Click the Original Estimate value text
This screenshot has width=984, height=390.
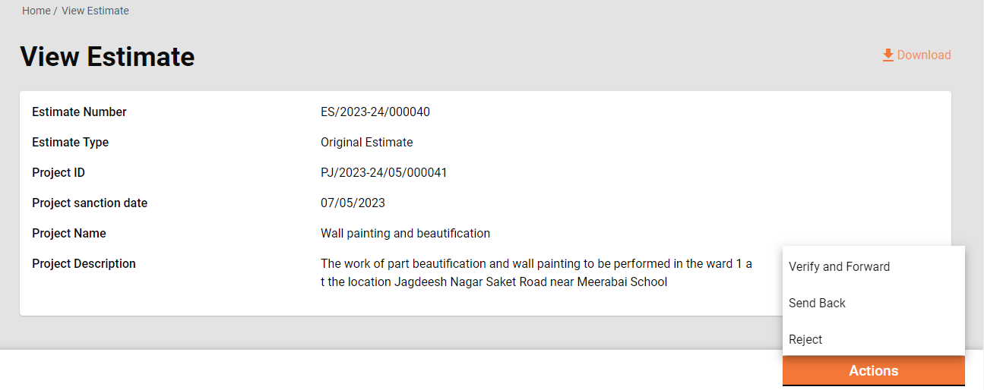366,143
